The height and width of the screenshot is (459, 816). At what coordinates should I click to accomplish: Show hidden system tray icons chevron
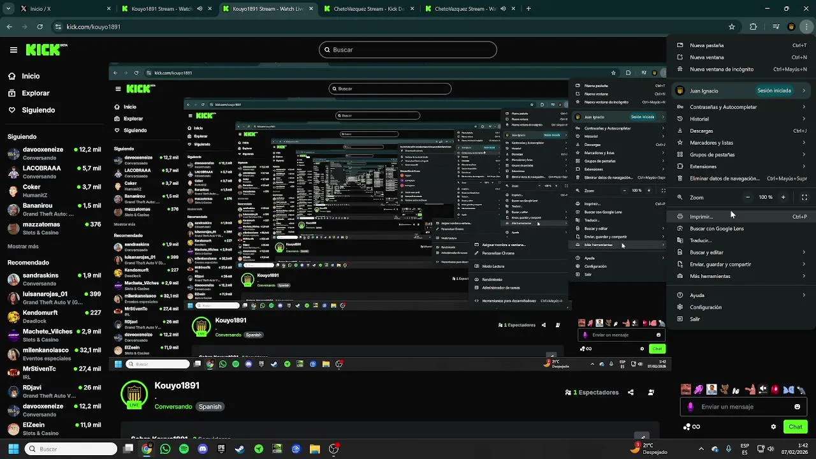tap(701, 449)
